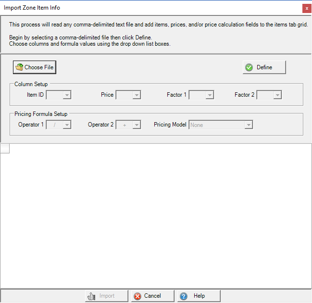Open the Item ID column dropdown
Image resolution: width=312 pixels, height=303 pixels.
[67, 95]
